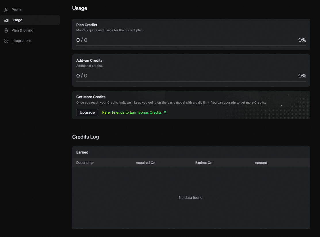The image size is (320, 237).
Task: Click the Add-on Credits 0 / 0 count
Action: click(82, 76)
